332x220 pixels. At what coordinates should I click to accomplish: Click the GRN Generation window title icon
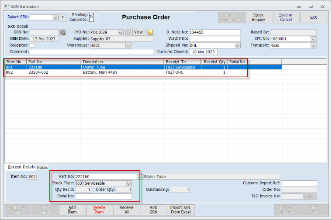[7, 6]
